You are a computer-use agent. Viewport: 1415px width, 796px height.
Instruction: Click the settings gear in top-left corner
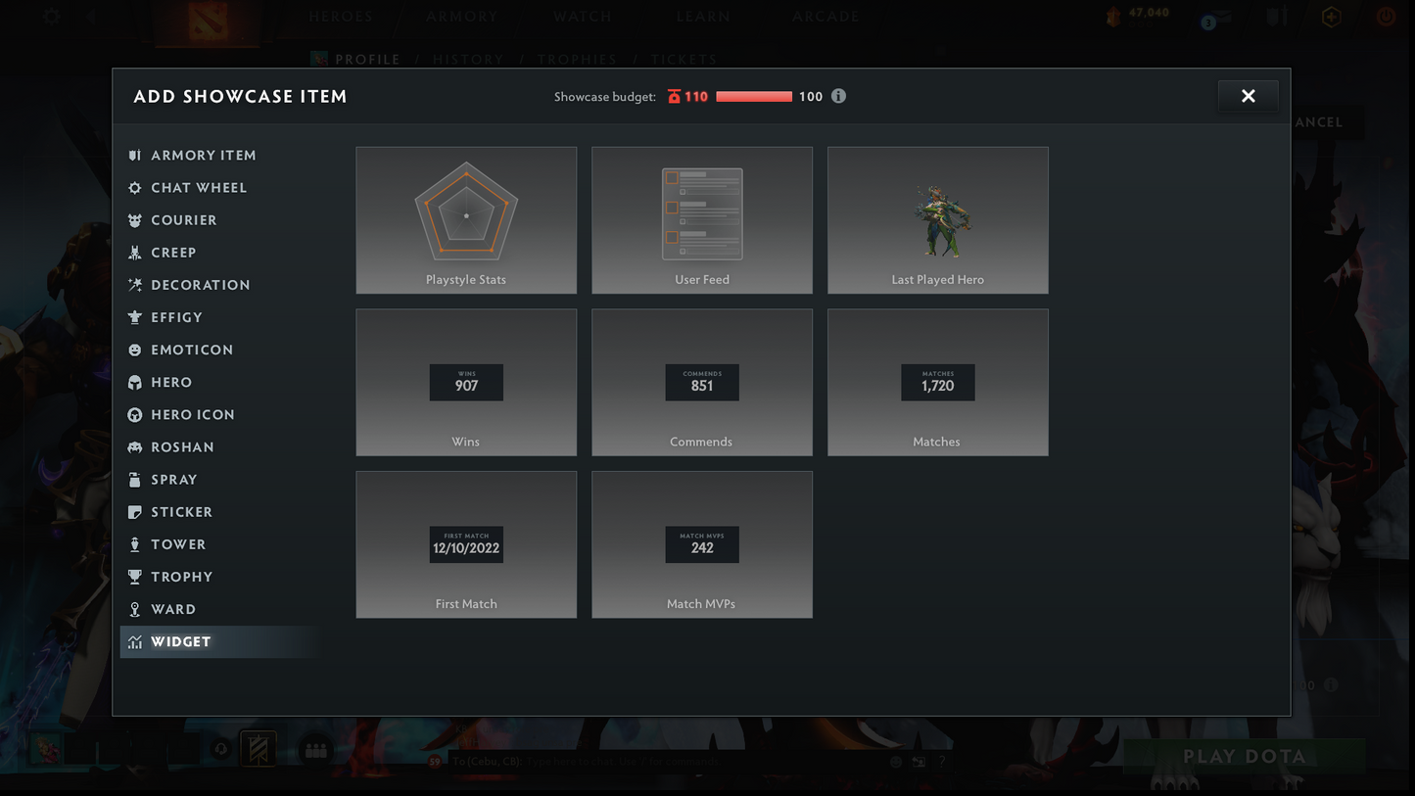(52, 17)
